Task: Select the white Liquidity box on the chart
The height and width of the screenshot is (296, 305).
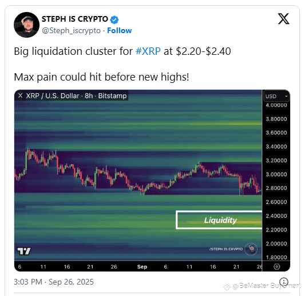Action: point(219,220)
